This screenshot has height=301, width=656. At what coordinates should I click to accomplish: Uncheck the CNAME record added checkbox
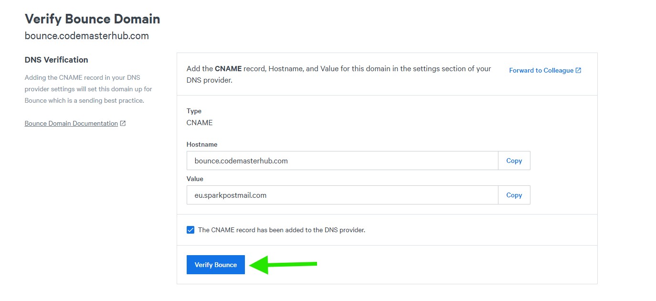pos(190,230)
